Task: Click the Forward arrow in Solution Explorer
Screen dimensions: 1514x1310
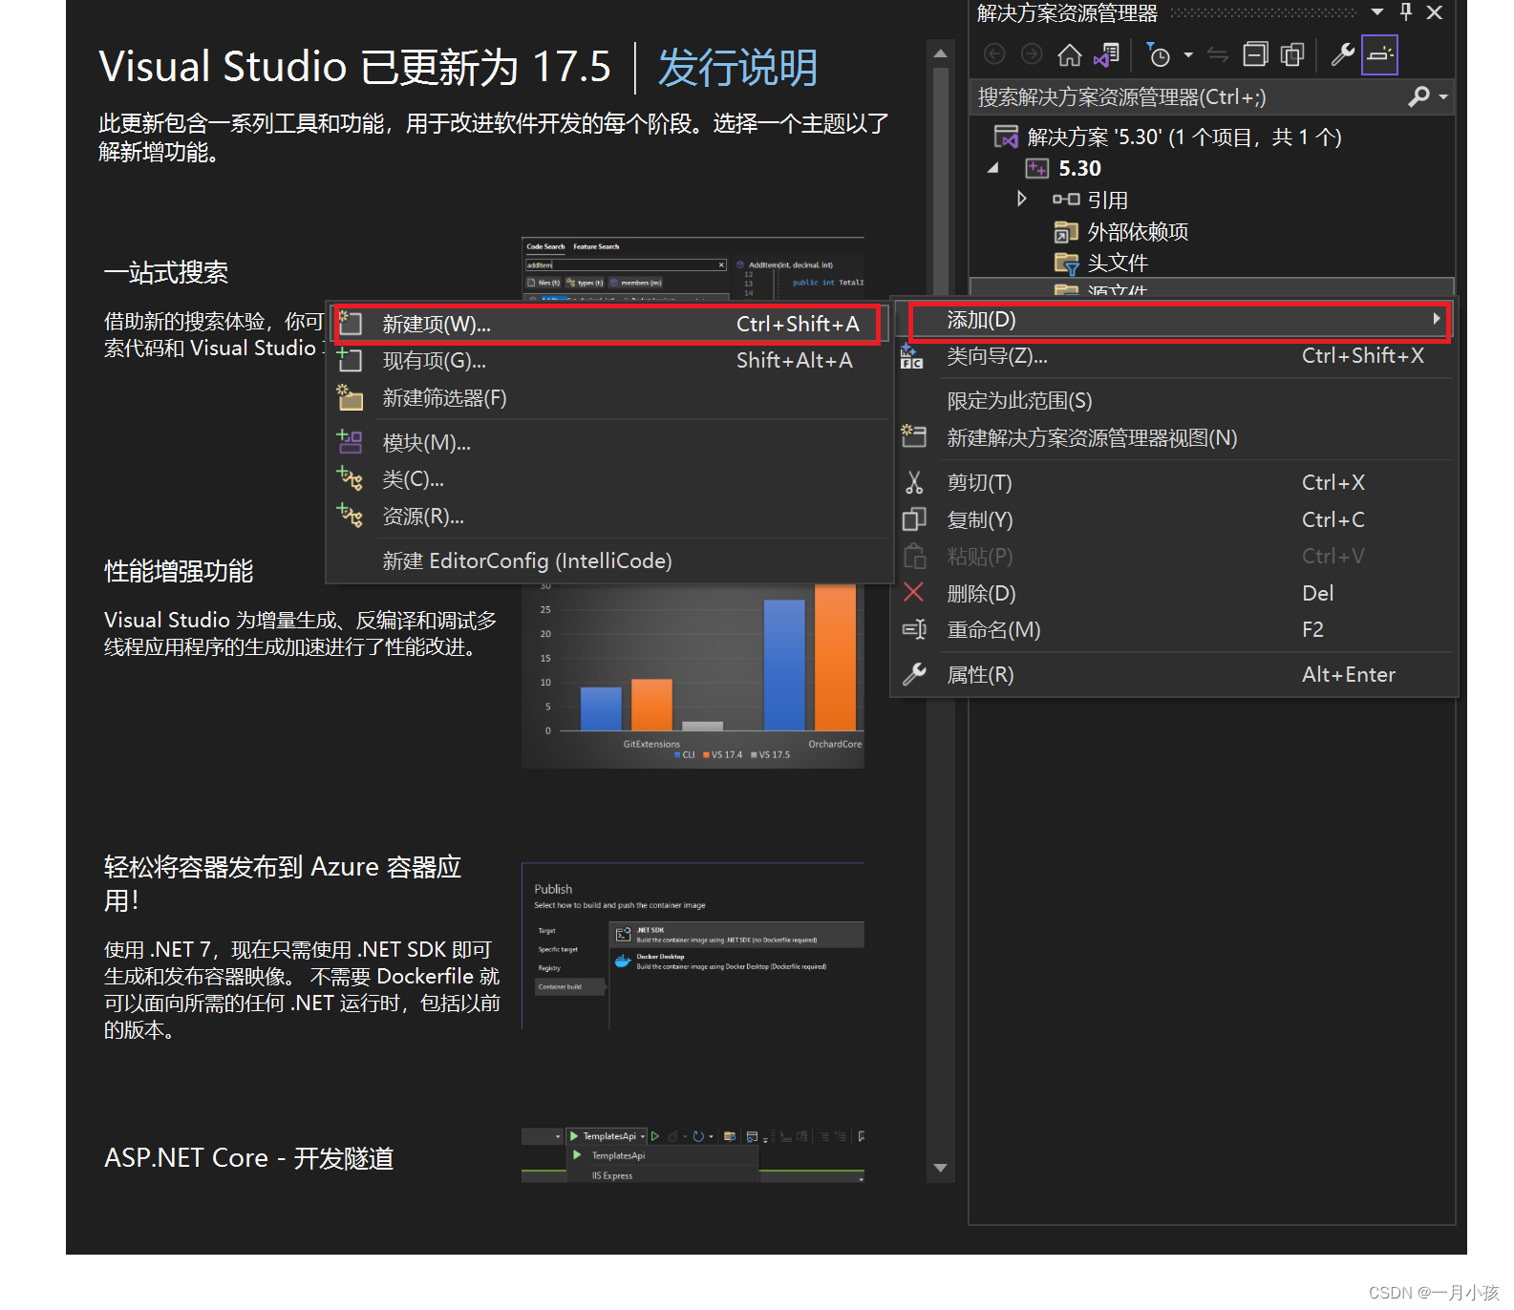Action: point(1032,54)
